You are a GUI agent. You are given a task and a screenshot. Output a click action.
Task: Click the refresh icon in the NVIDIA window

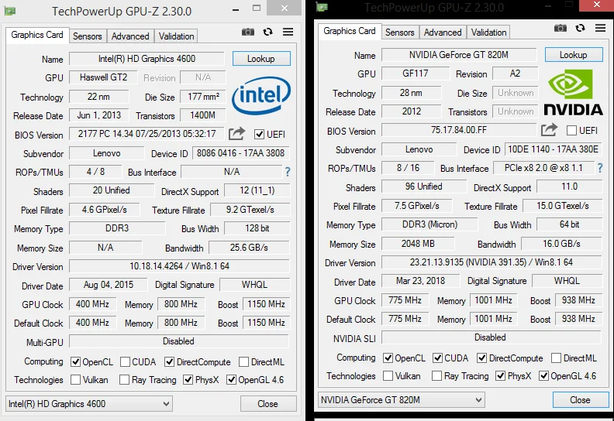coord(581,28)
